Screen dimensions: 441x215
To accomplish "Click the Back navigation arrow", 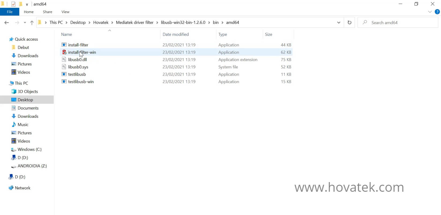I will (x=7, y=23).
